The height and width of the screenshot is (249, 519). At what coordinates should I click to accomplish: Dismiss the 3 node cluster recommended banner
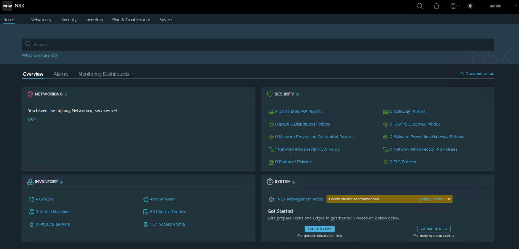coord(449,199)
